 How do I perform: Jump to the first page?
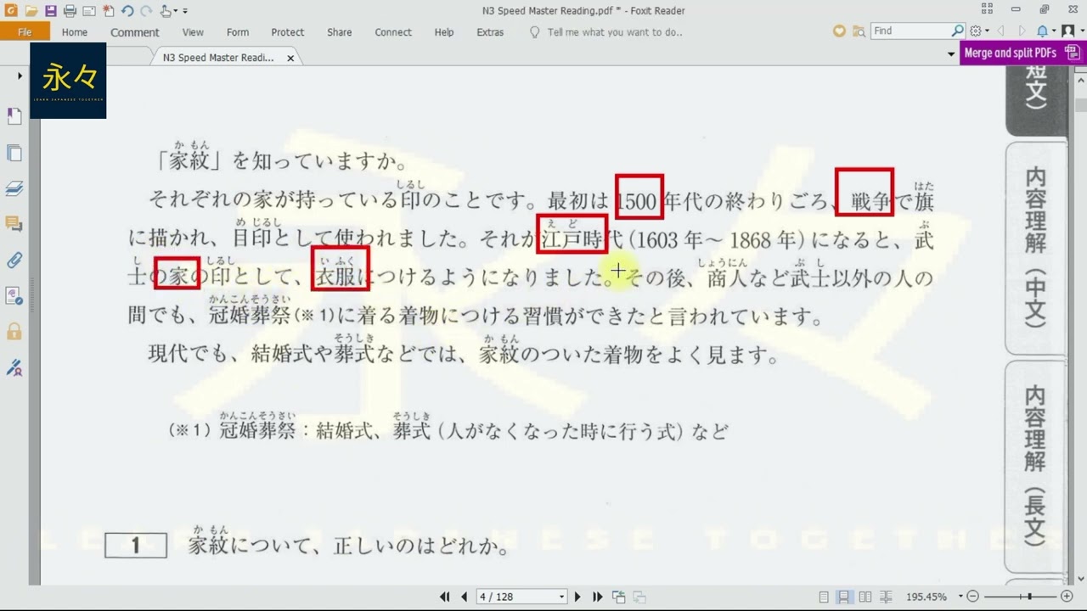444,597
